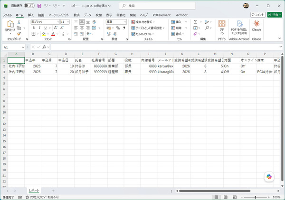Expand the Name Box dropdown arrow
Image resolution: width=285 pixels, height=200 pixels.
click(x=23, y=48)
